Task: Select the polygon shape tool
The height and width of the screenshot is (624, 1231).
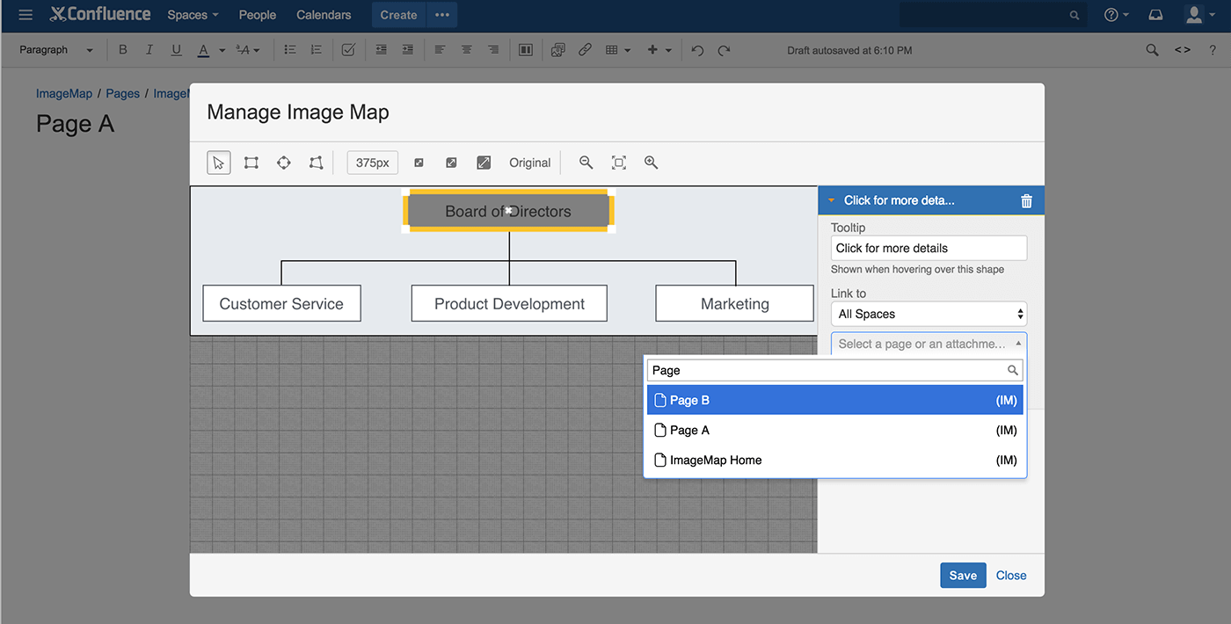Action: coord(316,163)
